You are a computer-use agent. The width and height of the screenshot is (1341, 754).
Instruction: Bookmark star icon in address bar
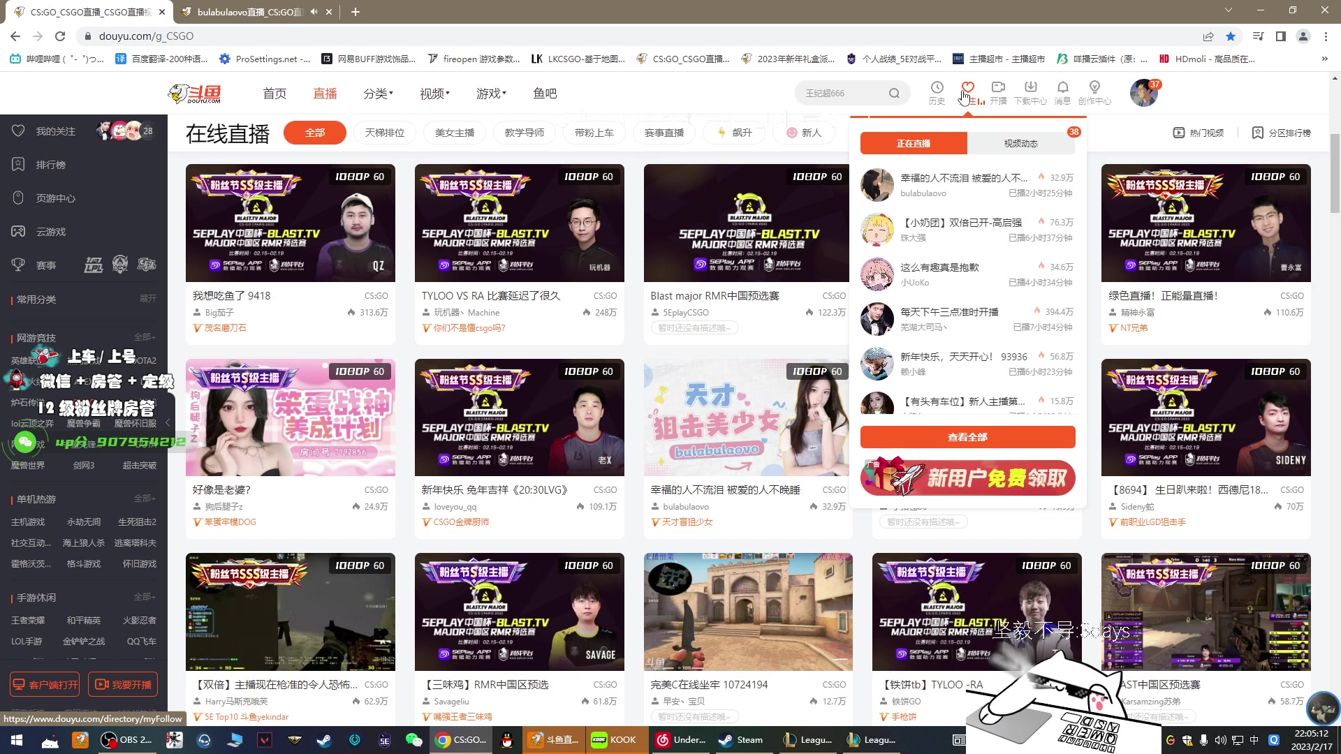(x=1231, y=36)
